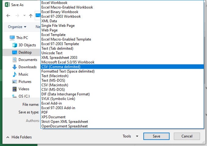Screen dimensions: 207x146
Task: Choose Excel Macro-Enabled Workbook type
Action: pyautogui.click(x=122, y=7)
